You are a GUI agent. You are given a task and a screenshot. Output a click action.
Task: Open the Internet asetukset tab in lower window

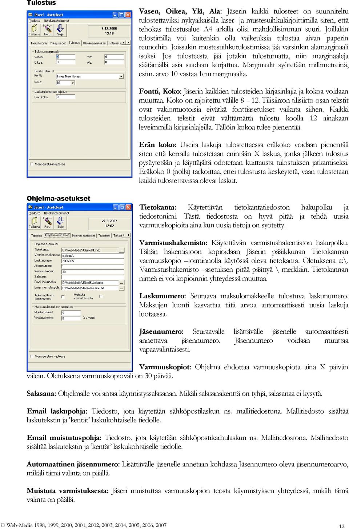[x=84, y=236]
